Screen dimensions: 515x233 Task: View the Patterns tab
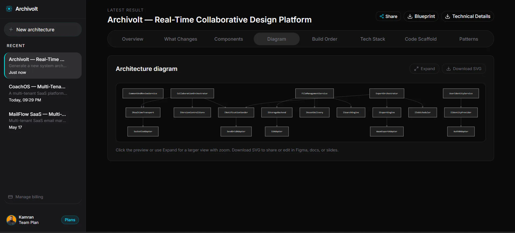pos(469,39)
